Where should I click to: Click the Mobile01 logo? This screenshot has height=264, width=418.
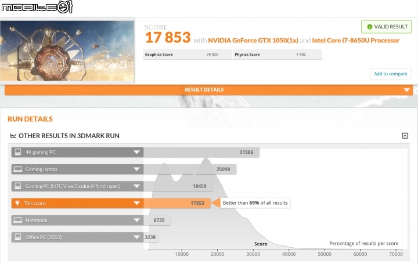(x=37, y=7)
